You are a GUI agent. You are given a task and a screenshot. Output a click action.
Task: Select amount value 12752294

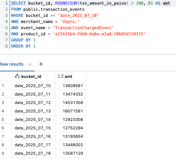(73, 128)
